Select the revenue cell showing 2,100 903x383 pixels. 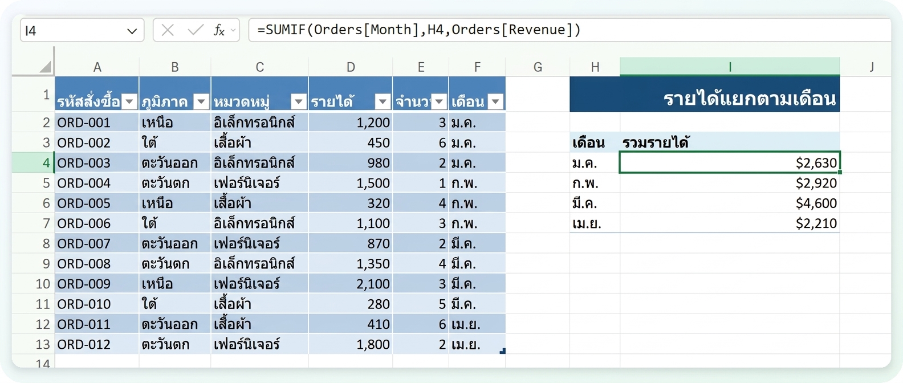point(351,284)
